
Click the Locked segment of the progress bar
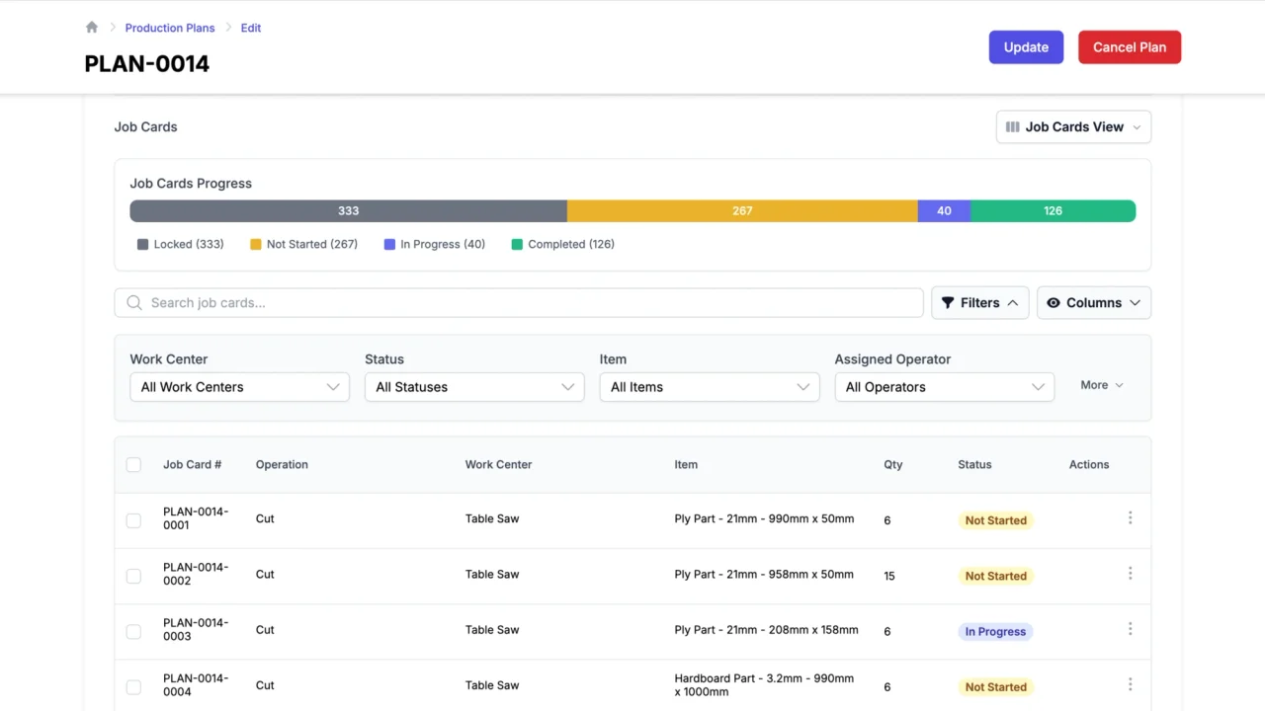tap(348, 210)
